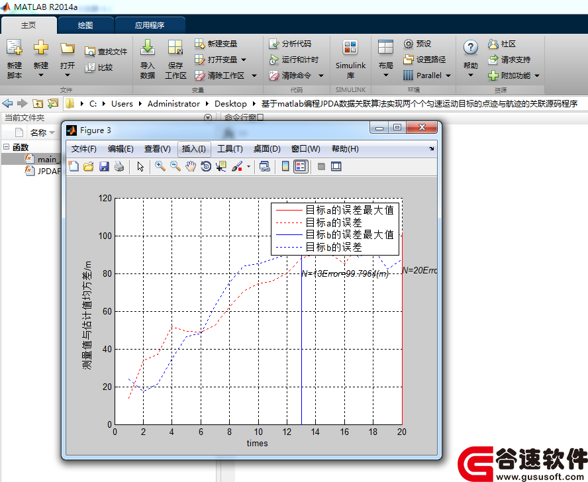The image size is (588, 482).
Task: Switch to the Plots (绘图) tab
Action: [85, 25]
